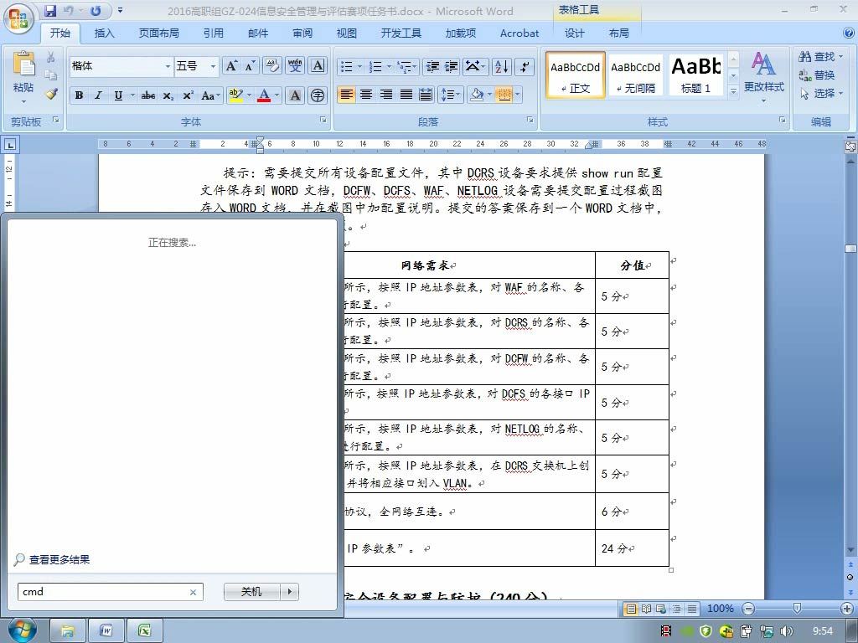858x643 pixels.
Task: Switch to the 引用 ribbon tab
Action: pos(214,33)
